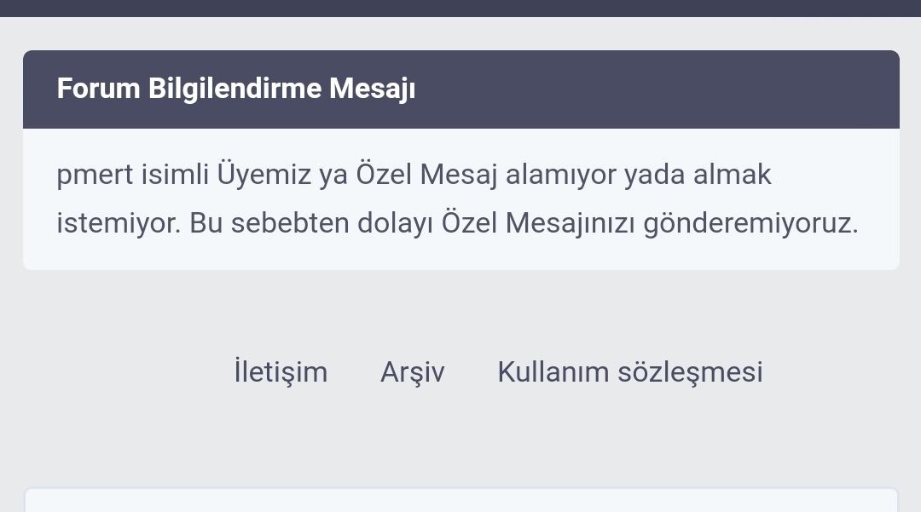The width and height of the screenshot is (921, 512).
Task: Click the phrase Bu sebebten dolayı
Action: click(x=311, y=223)
